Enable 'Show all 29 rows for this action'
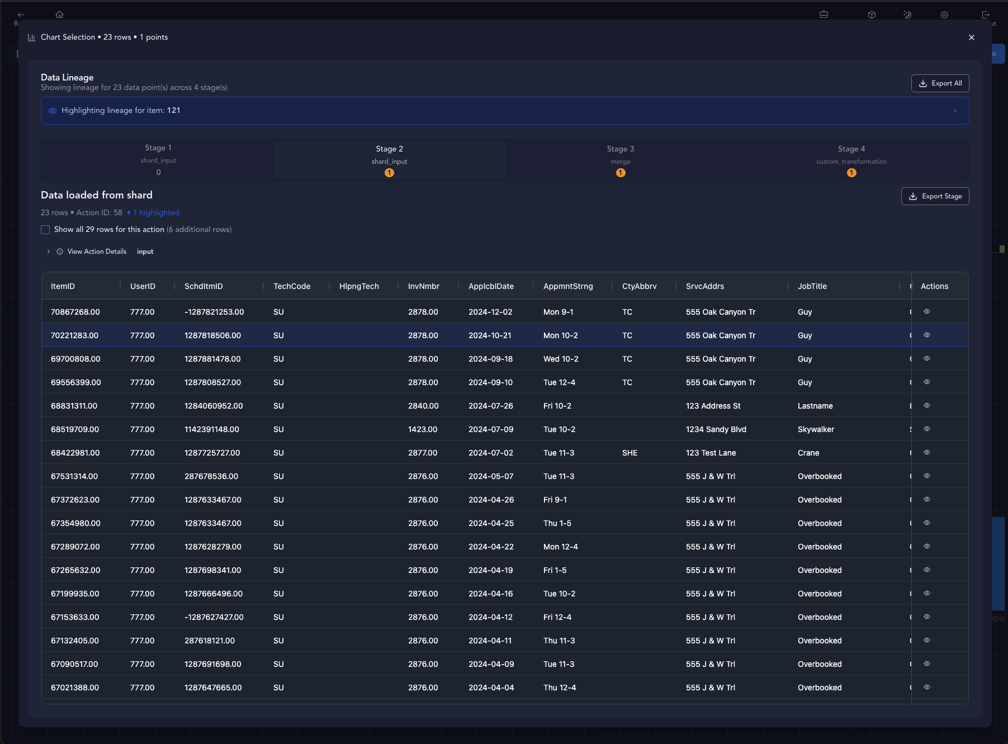 pos(45,230)
